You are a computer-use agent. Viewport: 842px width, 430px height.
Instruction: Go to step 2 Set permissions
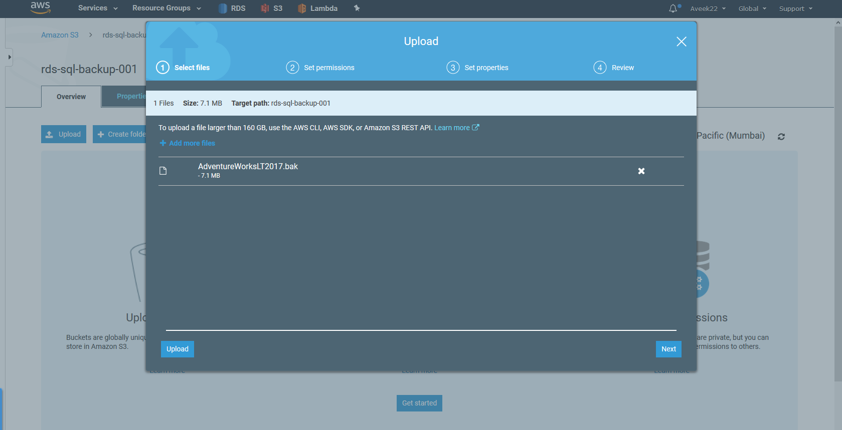[x=320, y=68]
